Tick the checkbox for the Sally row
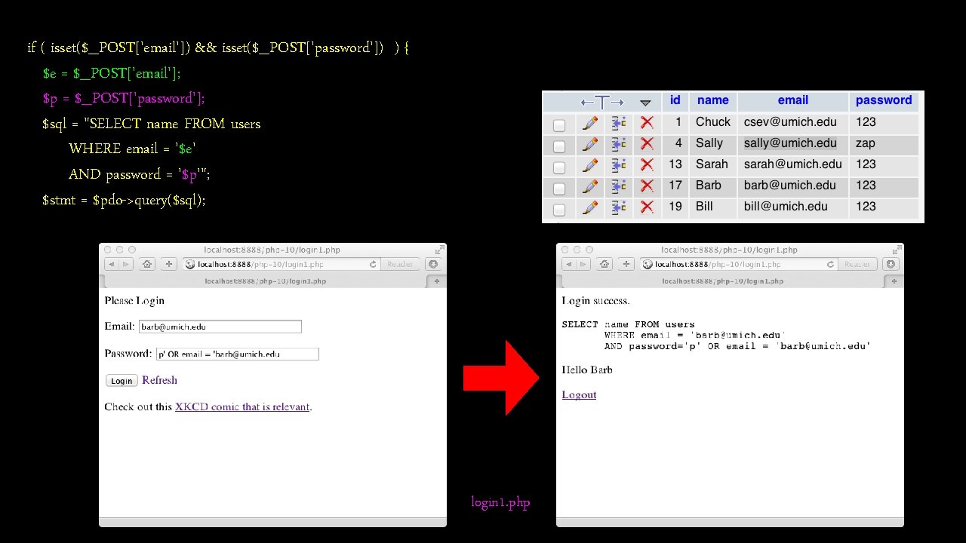 (559, 146)
